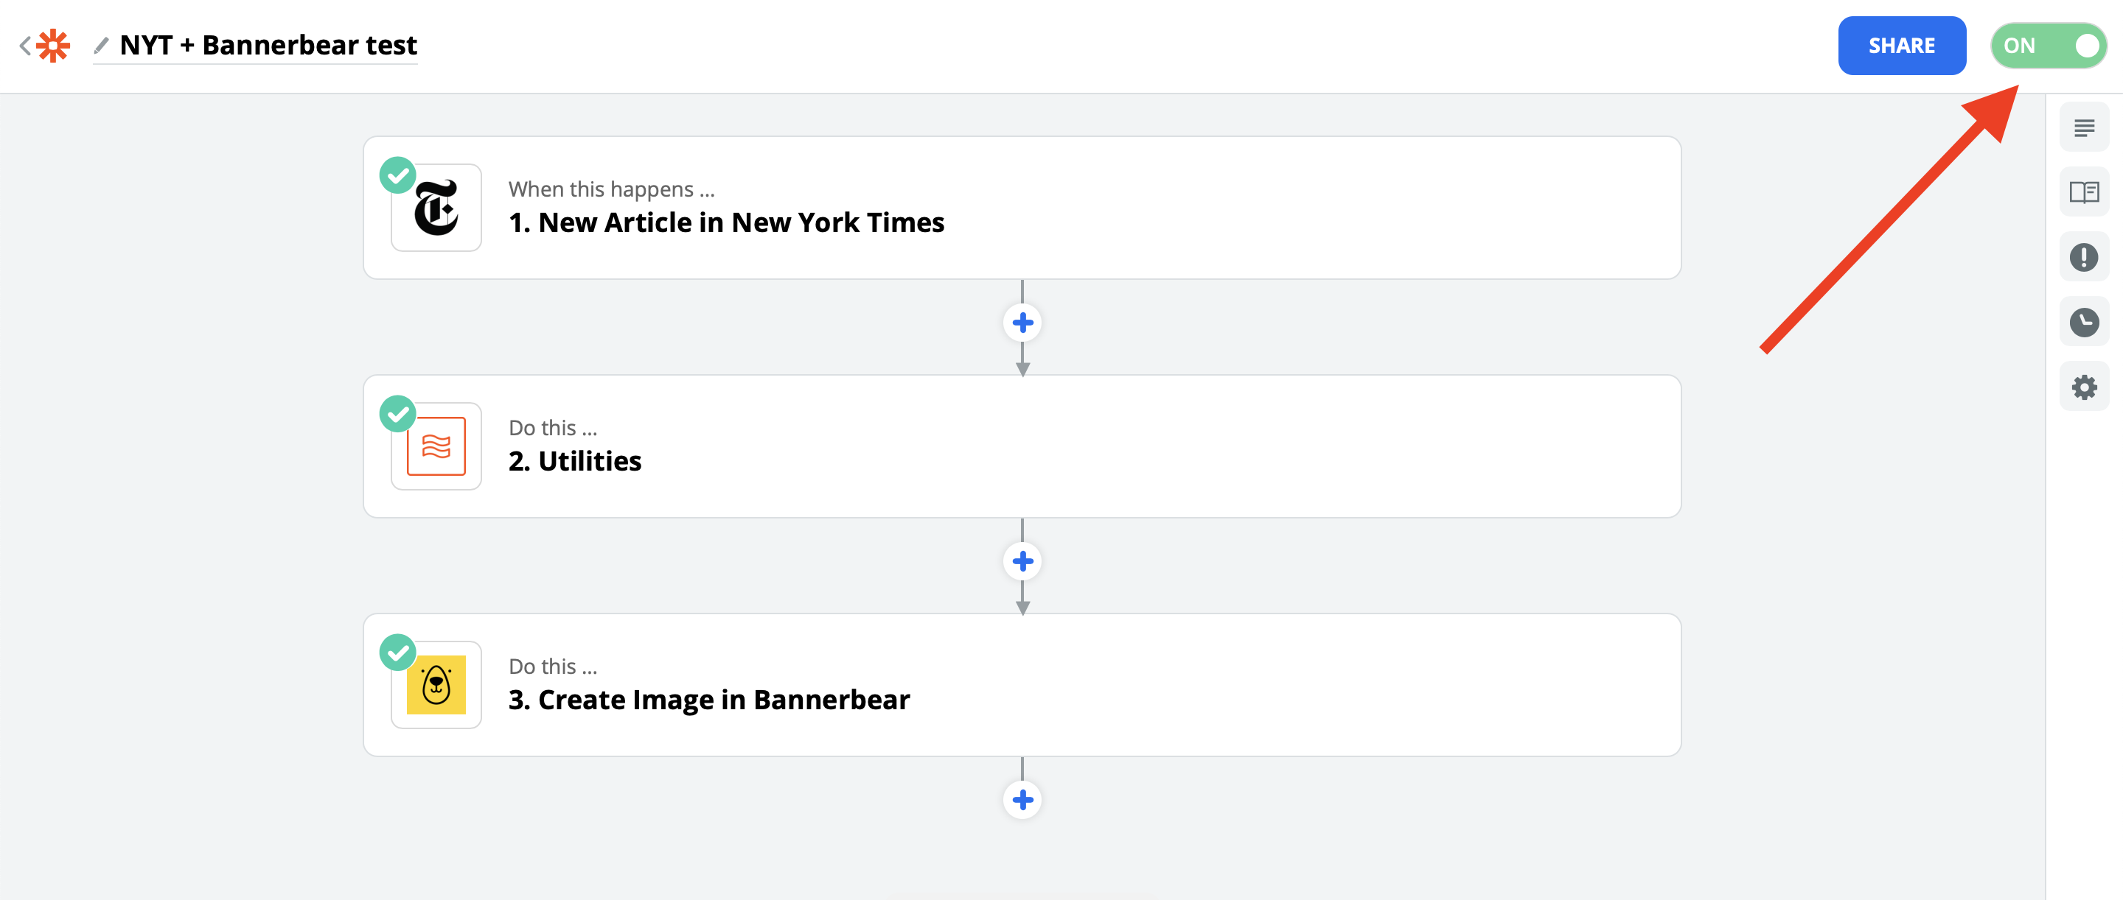Viewport: 2123px width, 900px height.
Task: Open Zap history clock icon
Action: tap(2083, 322)
